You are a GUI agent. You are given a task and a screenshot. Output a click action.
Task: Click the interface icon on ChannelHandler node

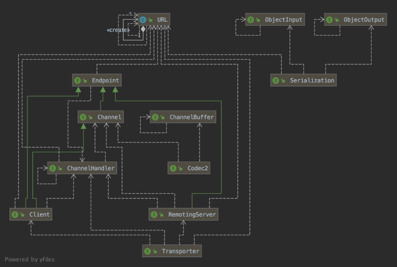pyautogui.click(x=53, y=168)
